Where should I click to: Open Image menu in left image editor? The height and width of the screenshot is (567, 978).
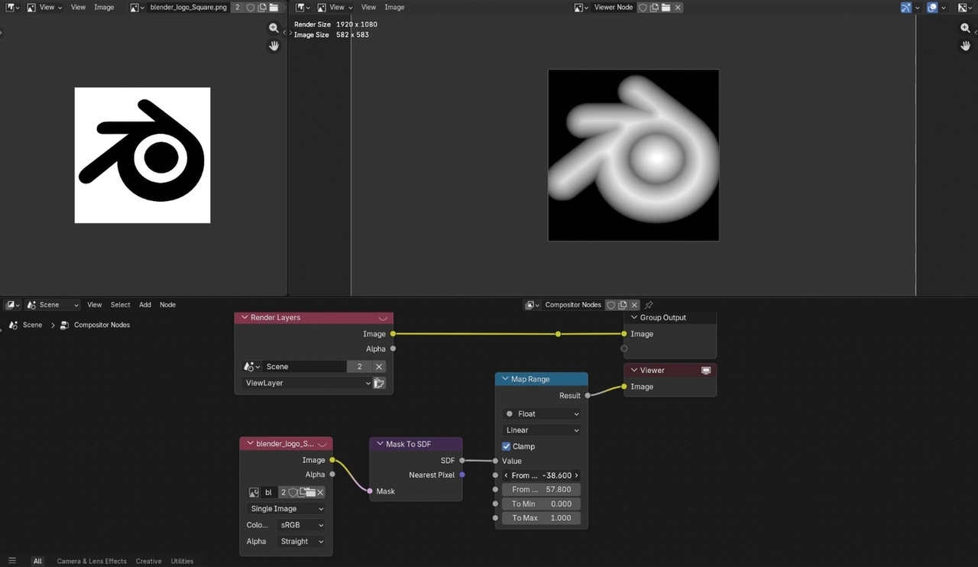click(x=104, y=8)
